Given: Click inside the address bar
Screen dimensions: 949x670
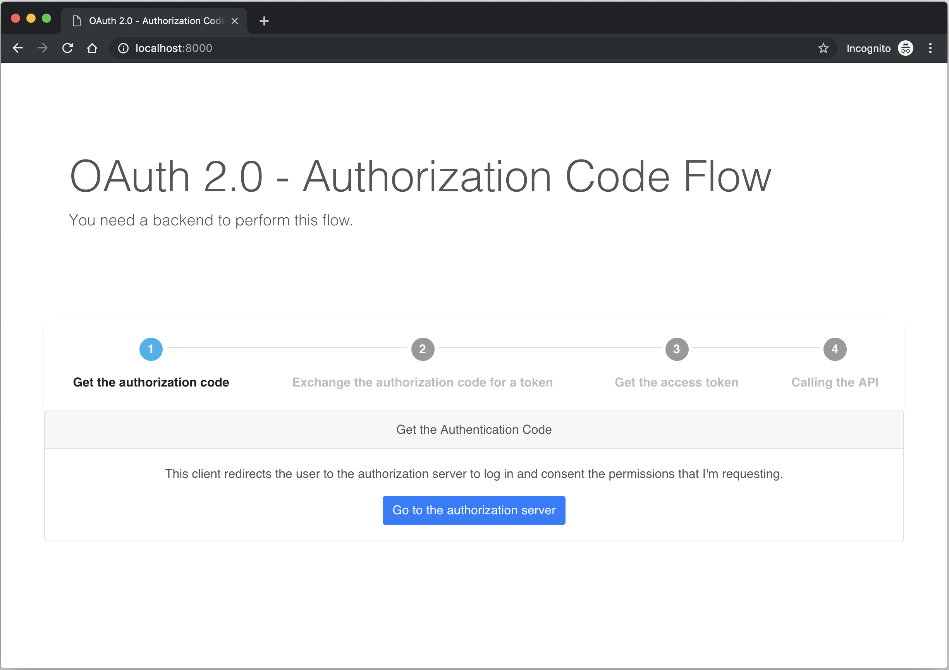Looking at the screenshot, I should [x=289, y=48].
